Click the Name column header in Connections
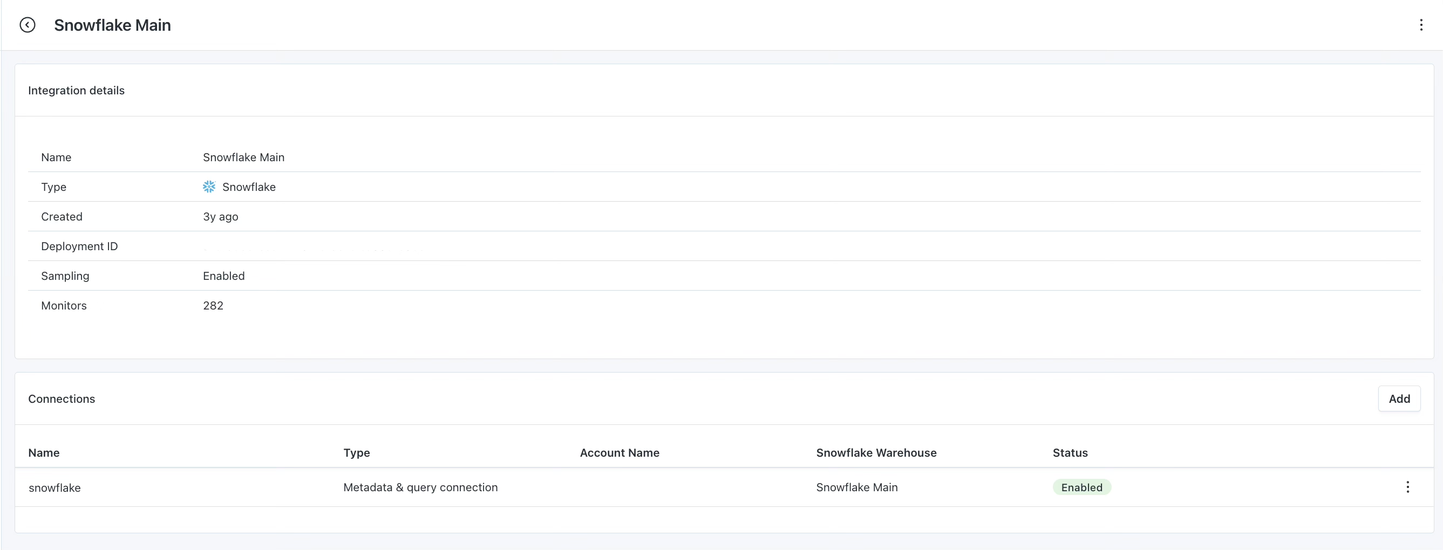The image size is (1443, 550). pos(44,452)
